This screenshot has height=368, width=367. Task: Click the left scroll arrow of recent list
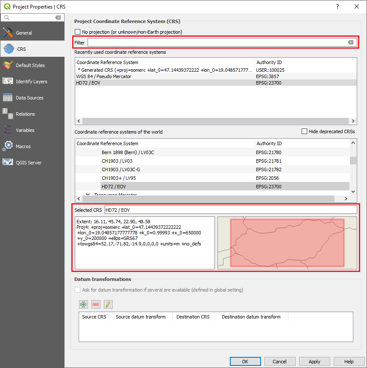79,121
